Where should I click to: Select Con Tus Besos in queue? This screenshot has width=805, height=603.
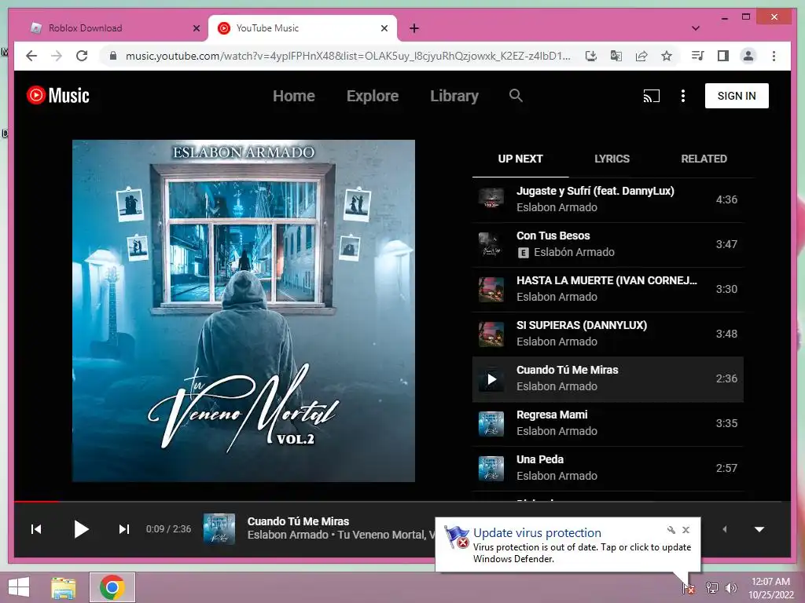608,244
